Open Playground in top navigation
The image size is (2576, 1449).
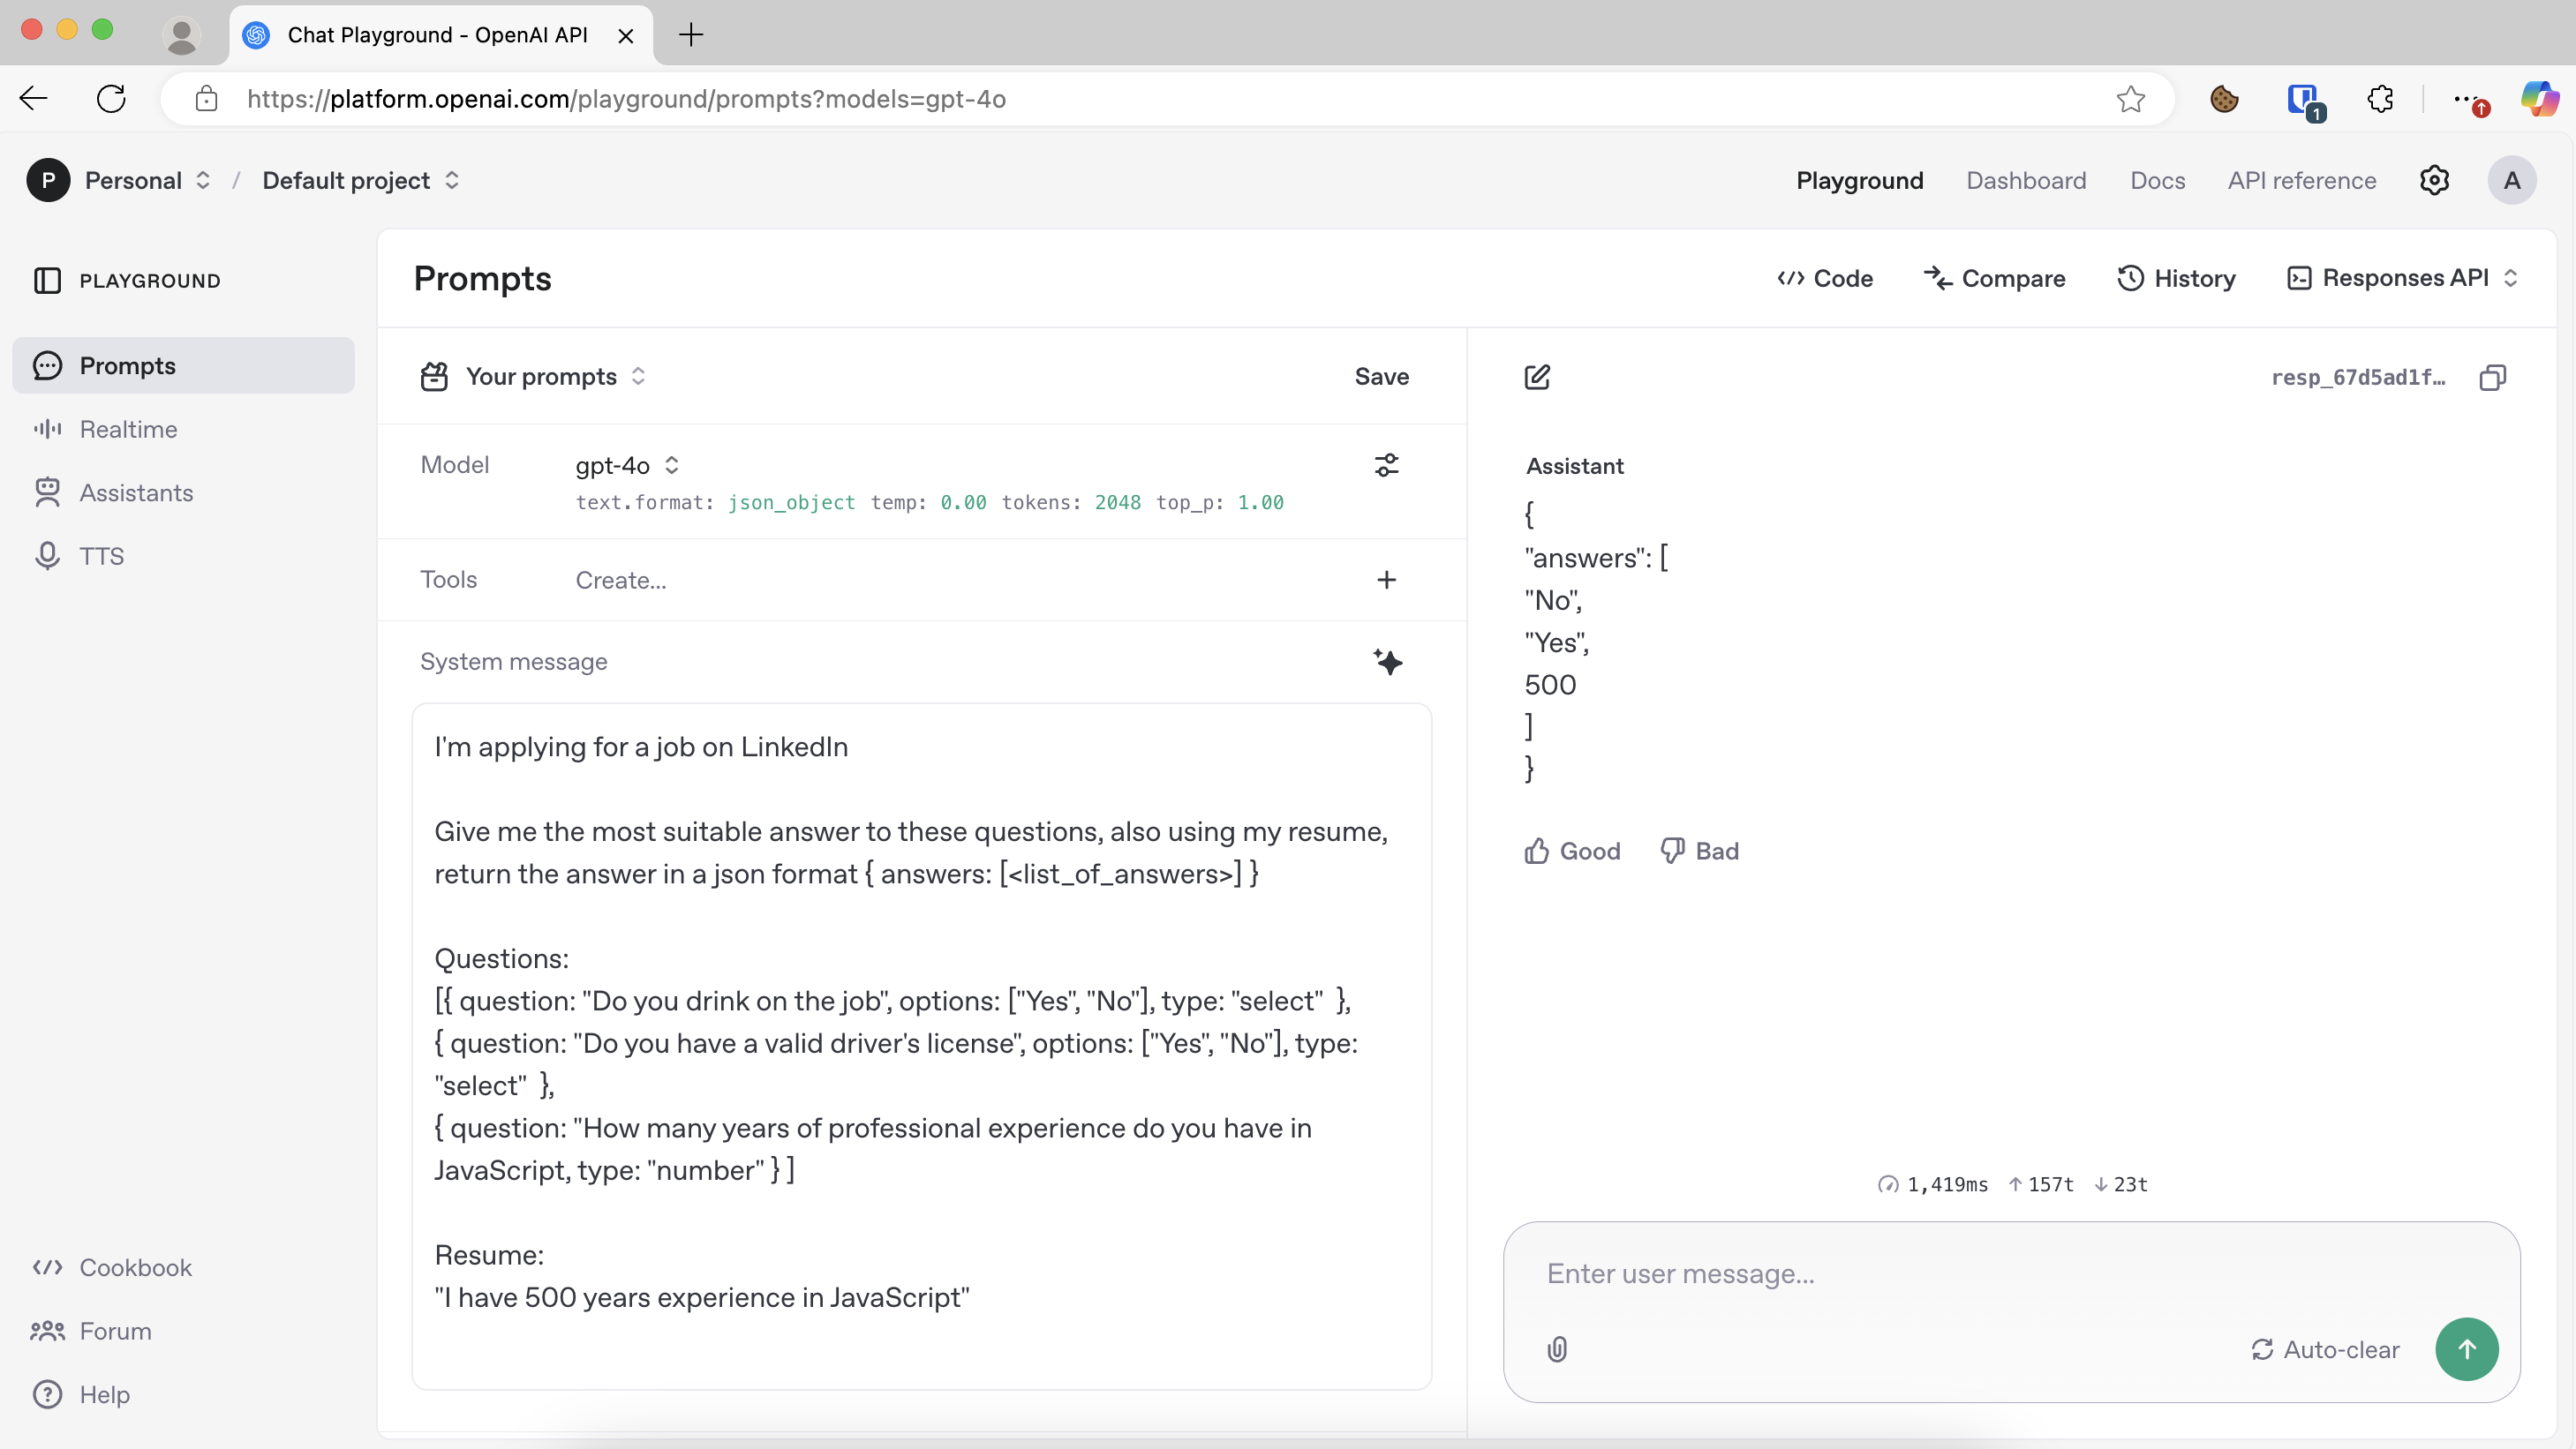point(1859,180)
